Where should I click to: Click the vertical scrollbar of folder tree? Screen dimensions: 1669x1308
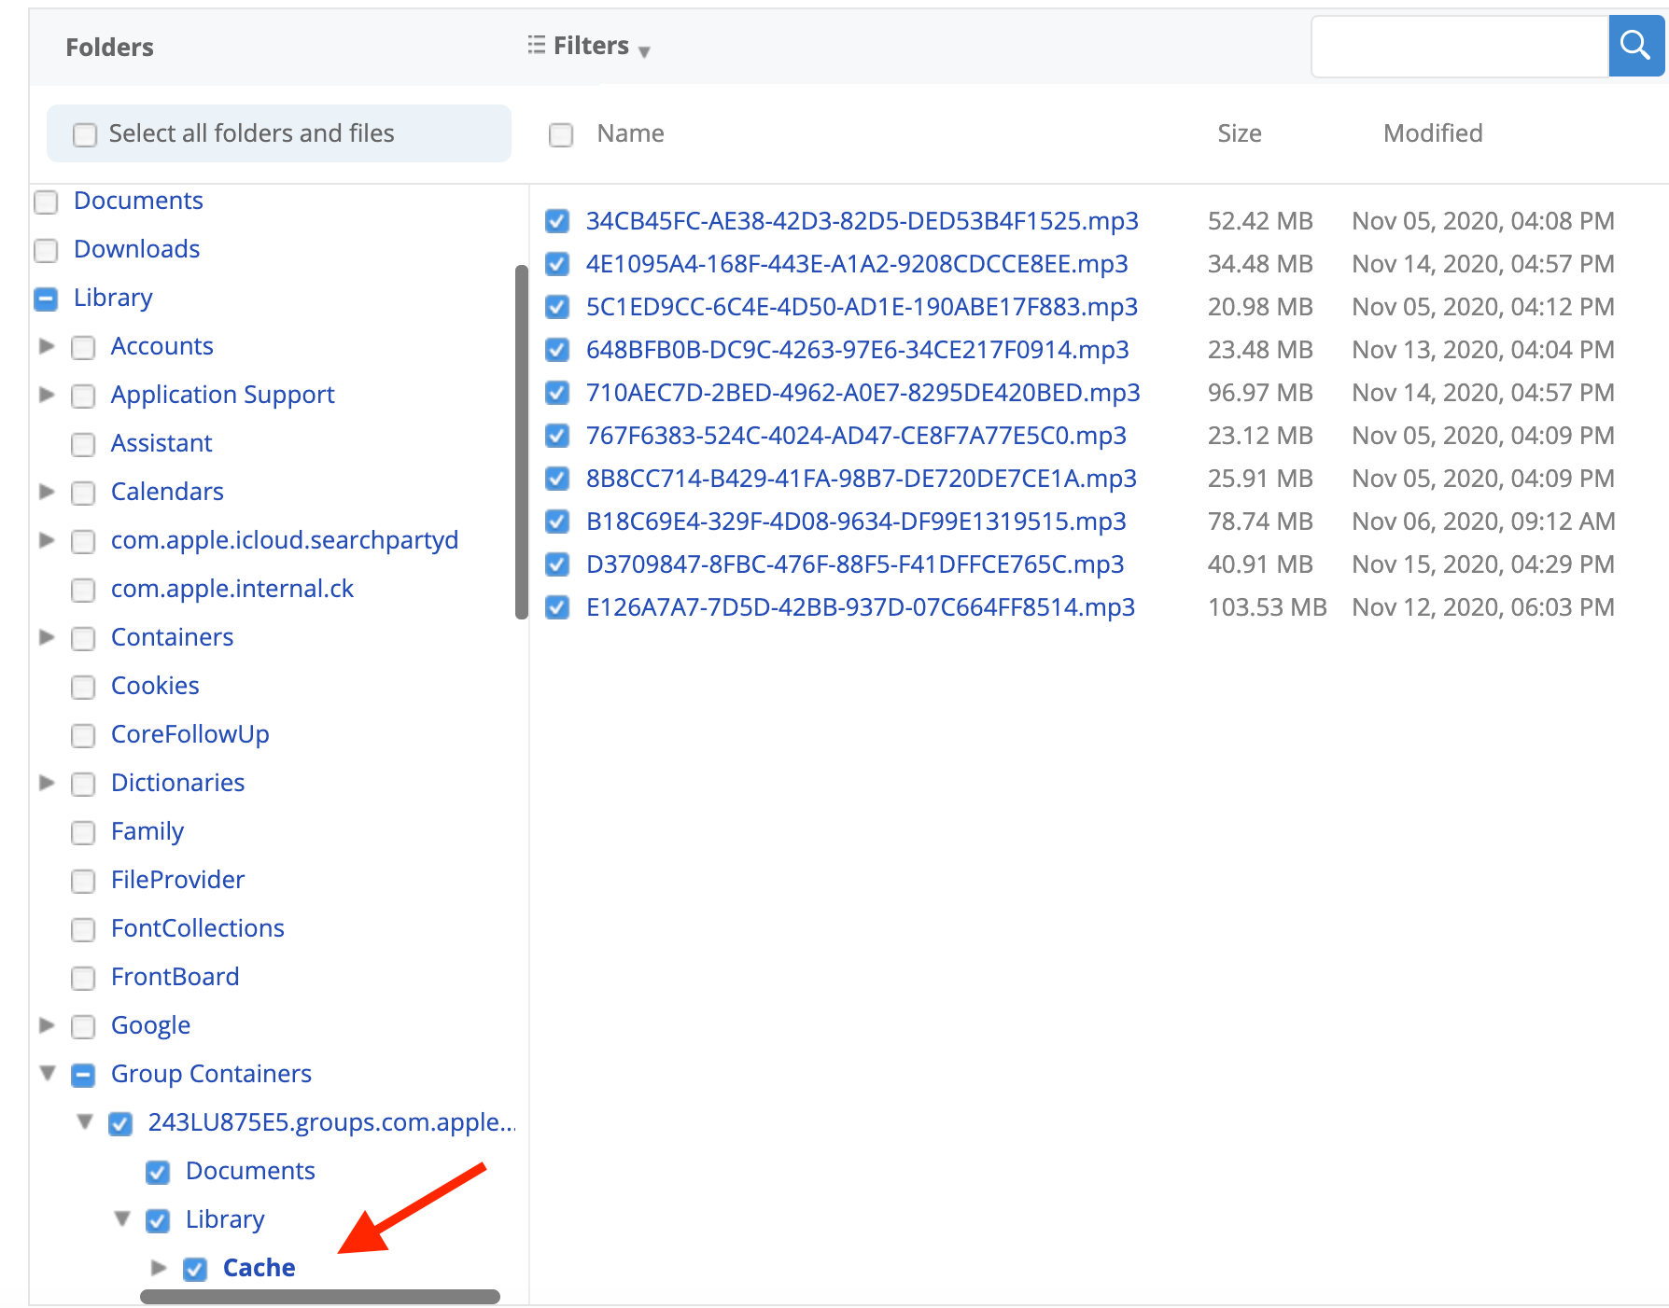point(522,442)
